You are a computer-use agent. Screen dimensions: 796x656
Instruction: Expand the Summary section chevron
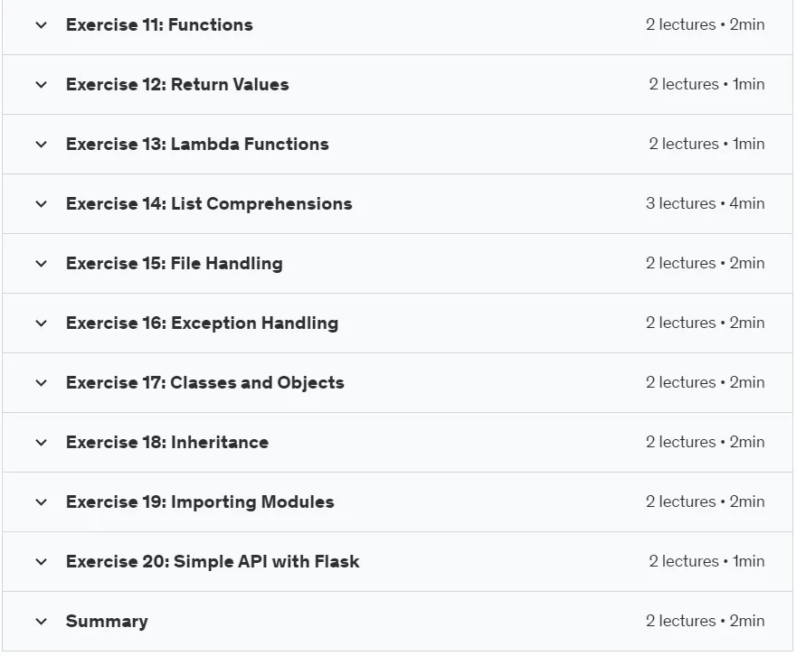(x=41, y=622)
